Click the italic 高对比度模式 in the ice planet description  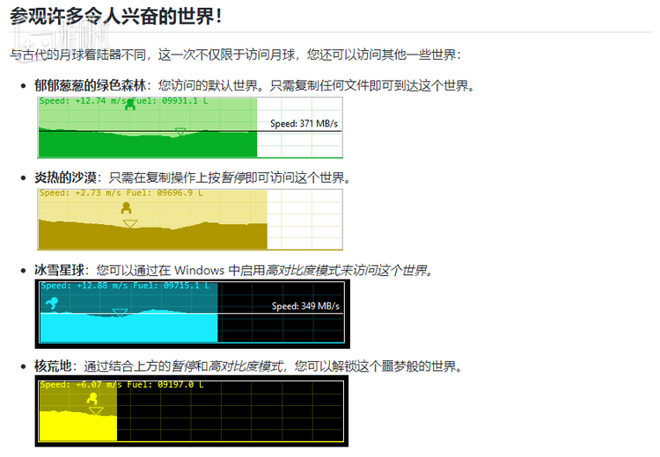308,270
